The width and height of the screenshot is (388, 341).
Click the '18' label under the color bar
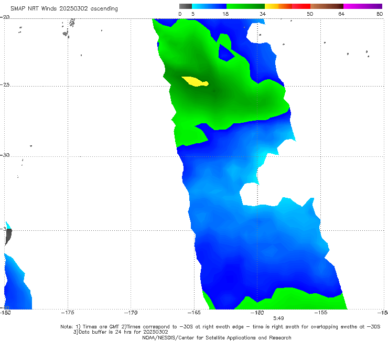225,14
